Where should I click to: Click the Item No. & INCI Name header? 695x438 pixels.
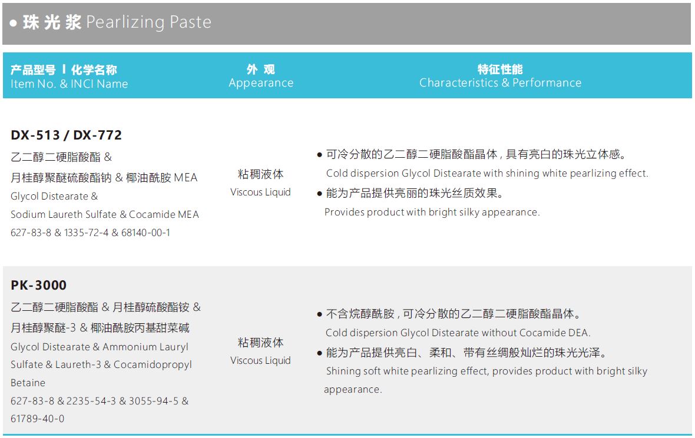[x=69, y=84]
